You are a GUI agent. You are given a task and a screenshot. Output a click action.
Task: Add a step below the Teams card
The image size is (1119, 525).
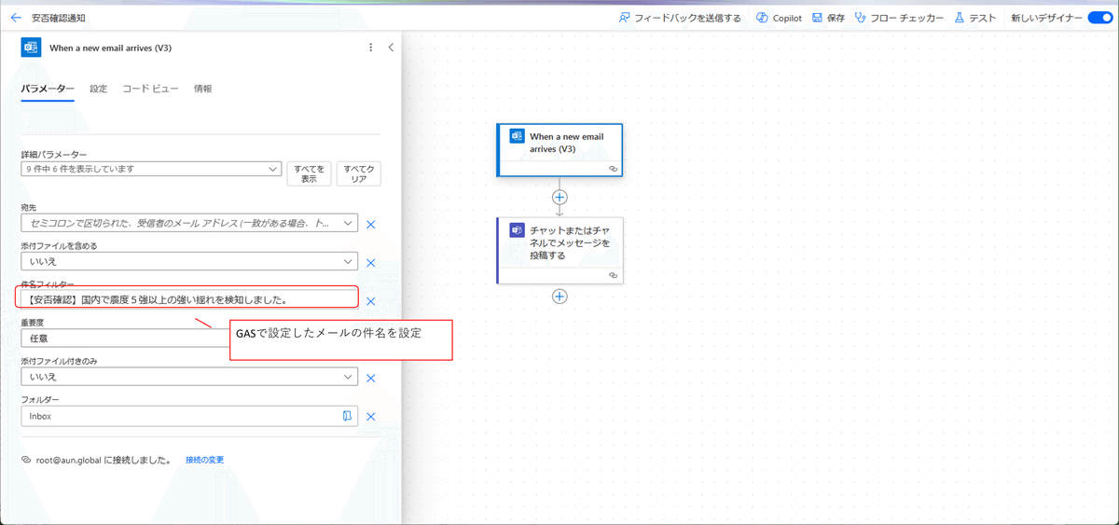tap(559, 297)
